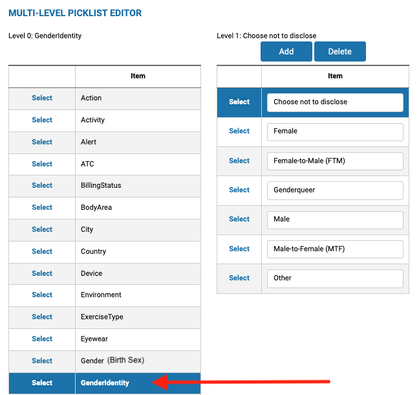The width and height of the screenshot is (419, 395).
Task: Click the Delete button
Action: [x=340, y=51]
